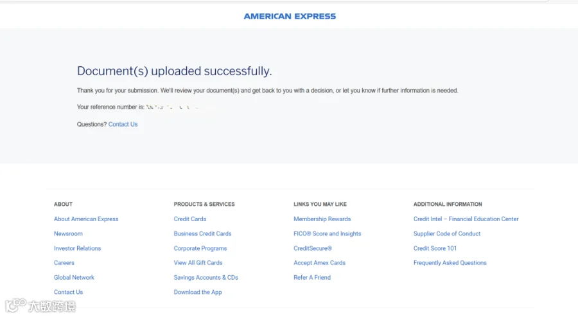The width and height of the screenshot is (578, 317).
Task: Go to Frequently Asked Questions
Action: pyautogui.click(x=450, y=263)
